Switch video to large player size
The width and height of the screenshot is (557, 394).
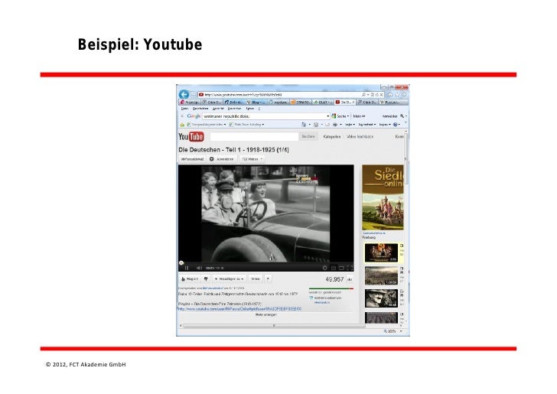pos(341,268)
